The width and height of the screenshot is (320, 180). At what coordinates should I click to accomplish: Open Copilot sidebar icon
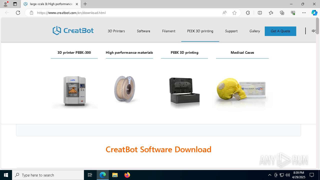click(314, 13)
